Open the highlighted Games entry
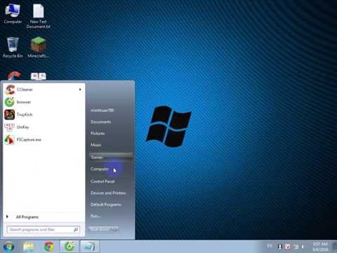 (x=110, y=157)
